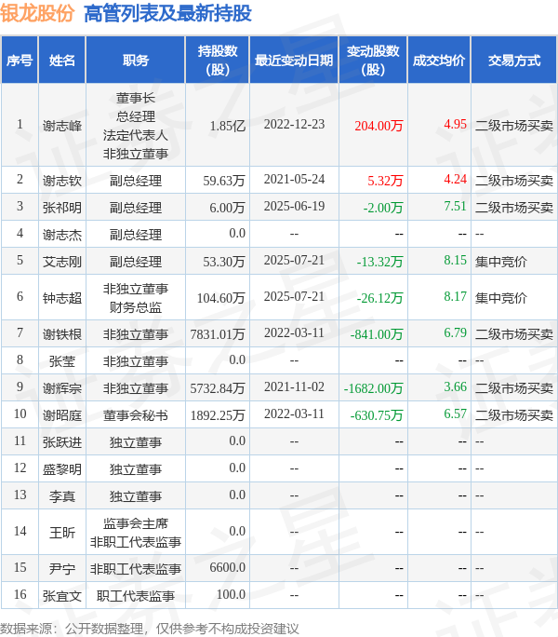
Task: Click the date 2021-05-24
Action: pos(294,179)
